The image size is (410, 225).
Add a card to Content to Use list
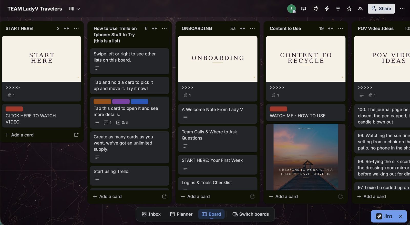pos(301,197)
